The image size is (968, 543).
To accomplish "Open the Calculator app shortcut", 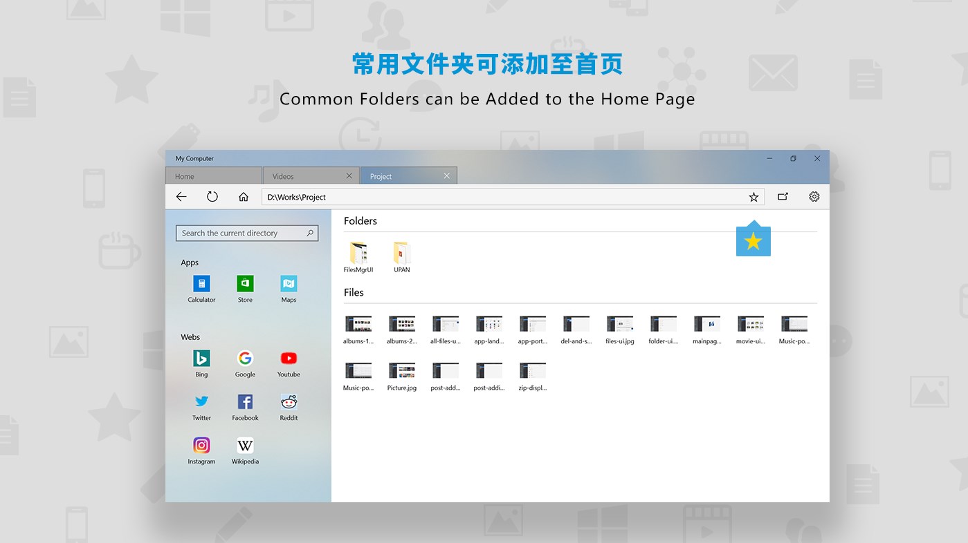I will tap(201, 284).
